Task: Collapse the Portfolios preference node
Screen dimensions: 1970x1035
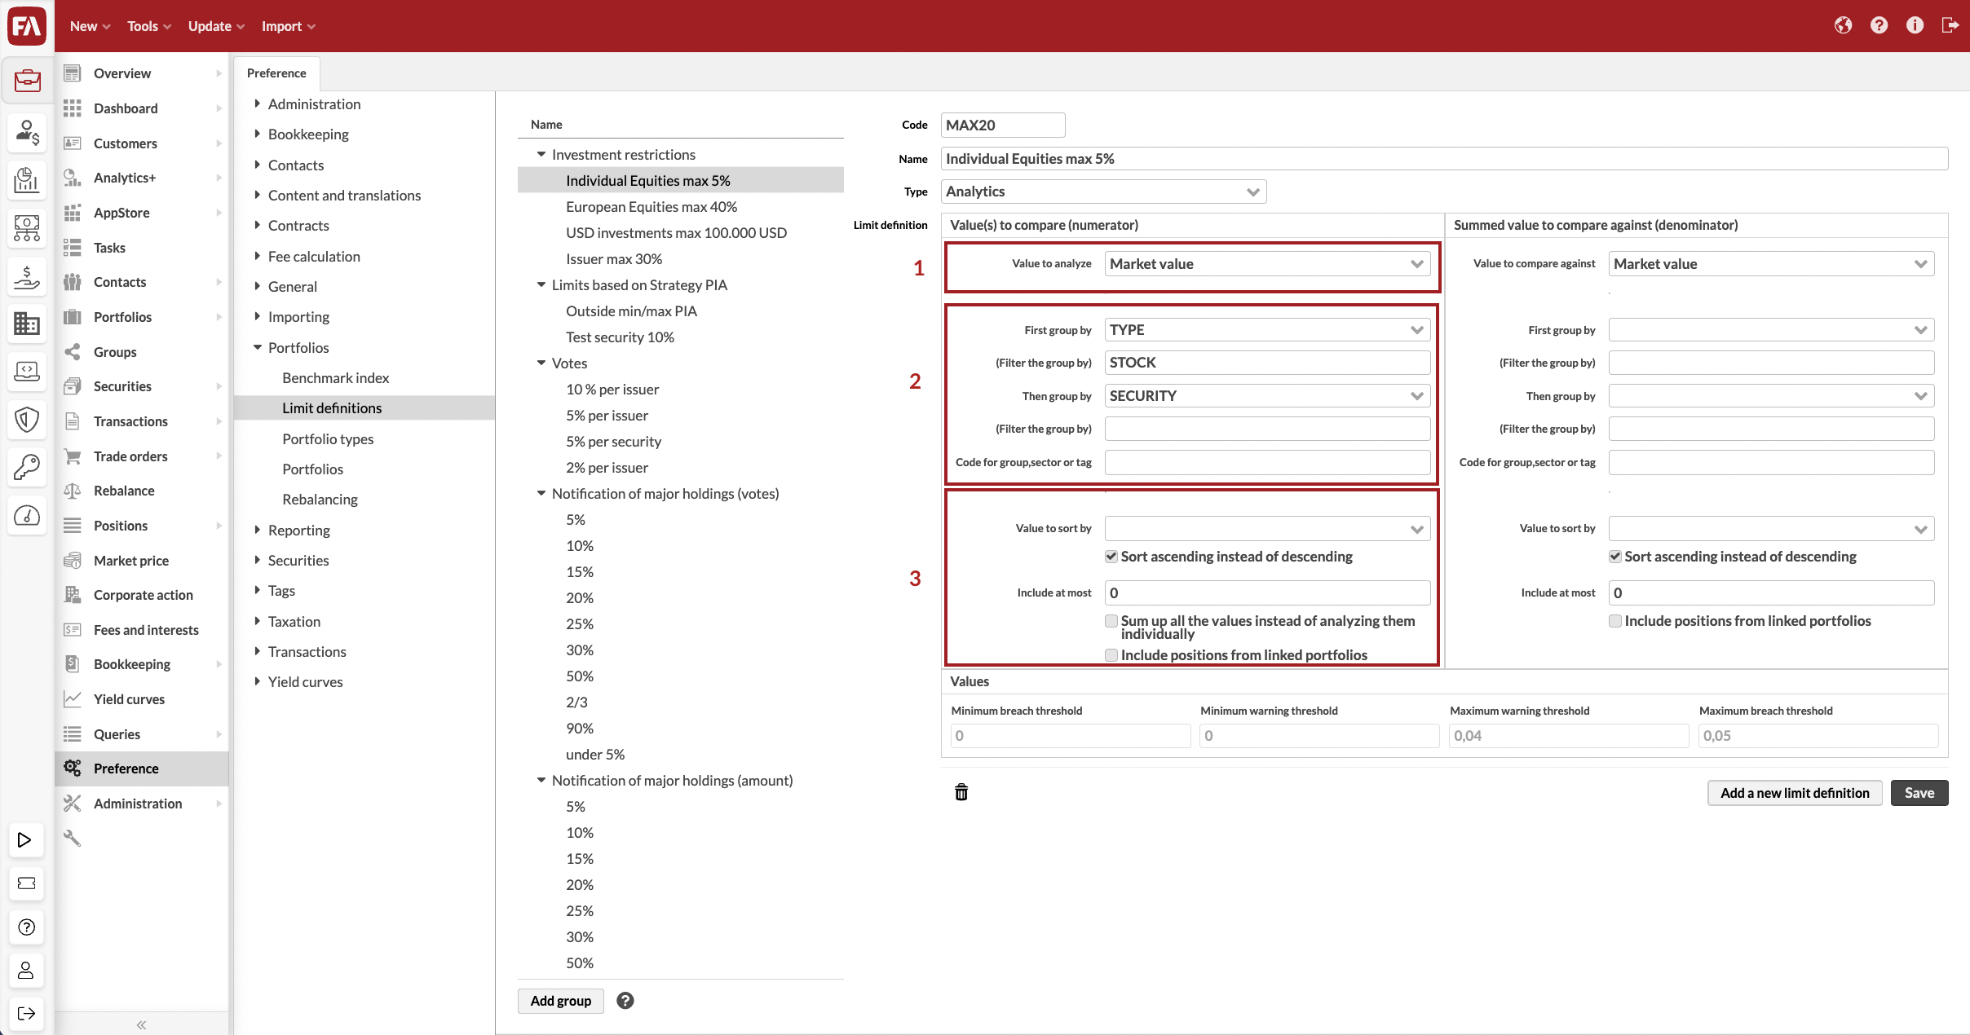Action: tap(257, 348)
